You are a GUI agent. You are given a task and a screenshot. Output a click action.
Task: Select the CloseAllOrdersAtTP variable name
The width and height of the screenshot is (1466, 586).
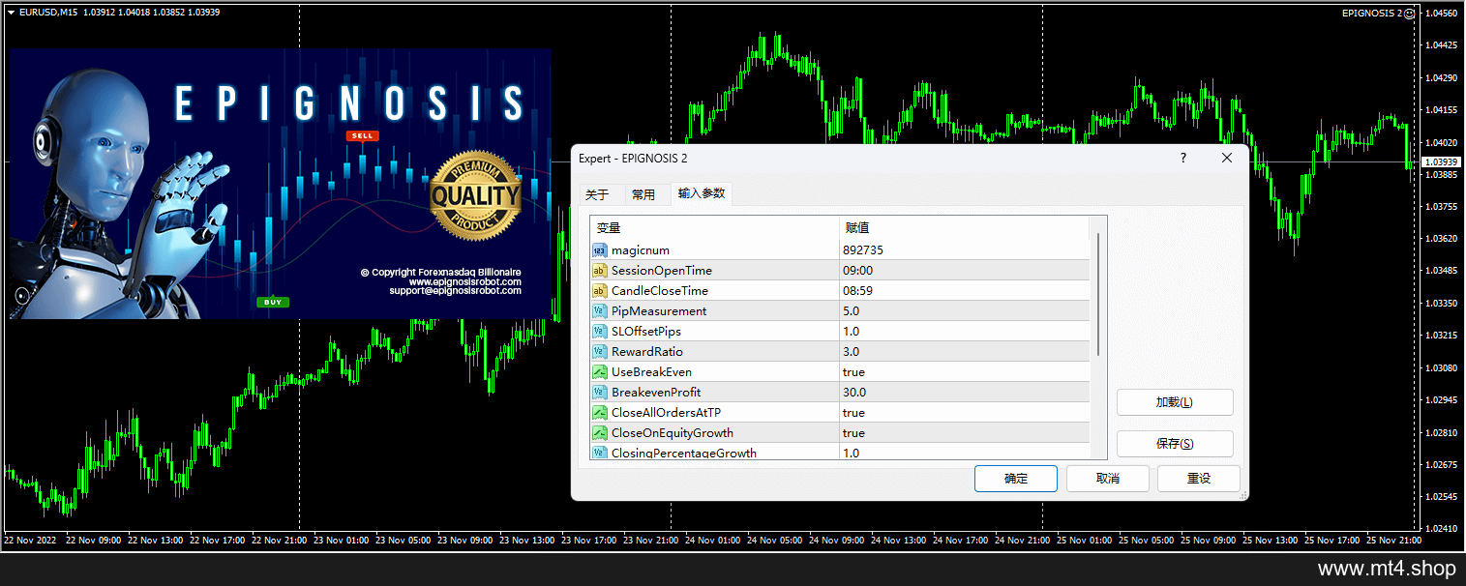pos(666,413)
